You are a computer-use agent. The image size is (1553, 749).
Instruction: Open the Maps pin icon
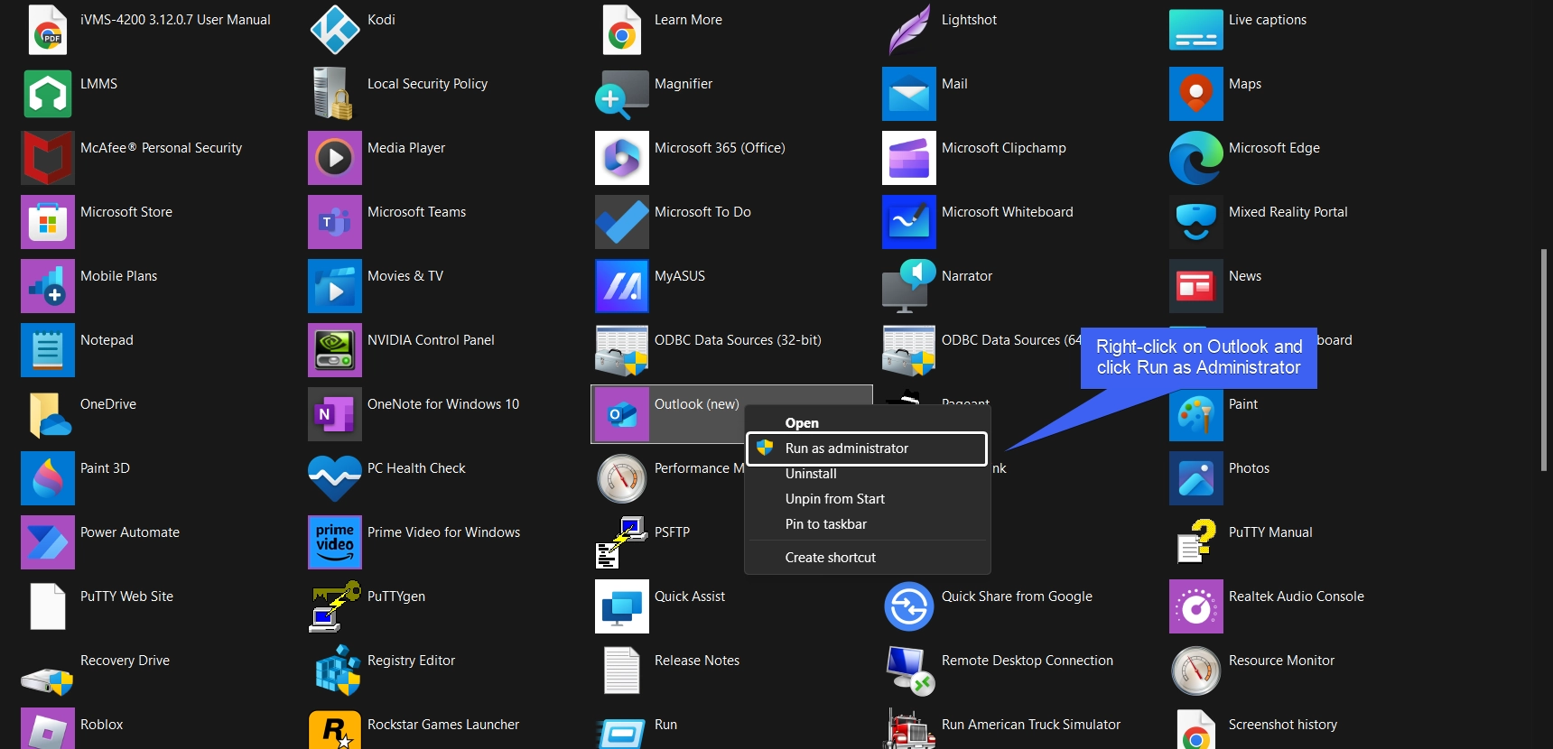coord(1196,94)
